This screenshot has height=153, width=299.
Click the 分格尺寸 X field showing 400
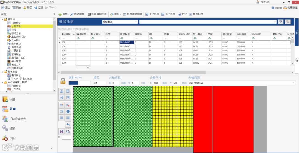[x=156, y=83]
